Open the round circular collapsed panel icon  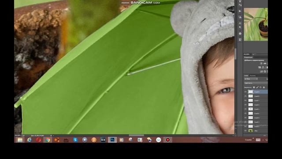point(240,34)
